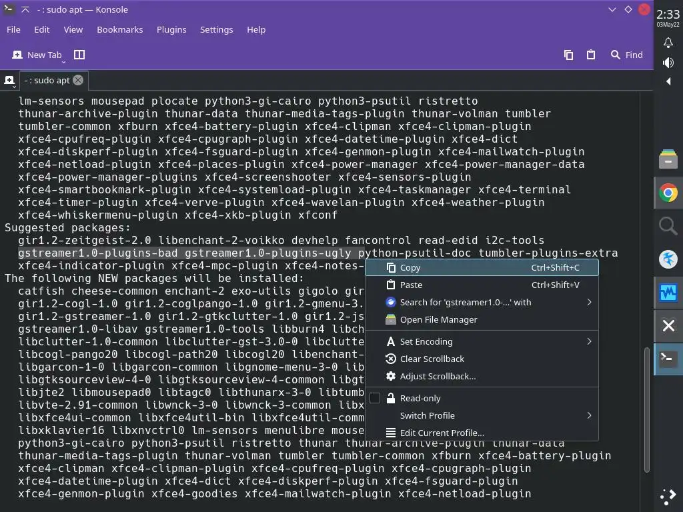Open the Help menu

click(x=256, y=29)
